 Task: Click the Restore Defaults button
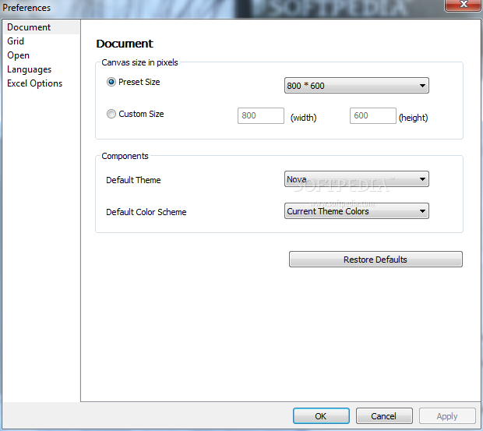coord(375,260)
